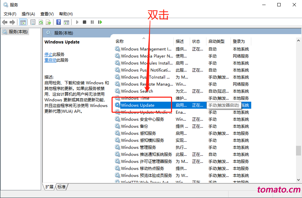The image size is (302, 198).
Task: Select the Windows 移动热点服务 service name
Action: coord(143,169)
